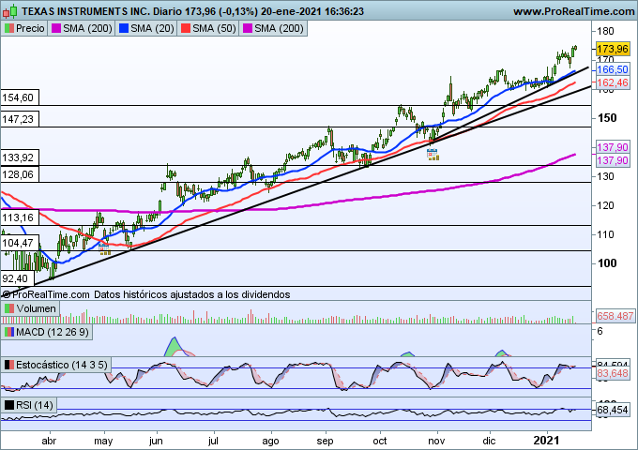
Task: Click the MACD (12 26 9) panel label
Action: pyautogui.click(x=46, y=332)
